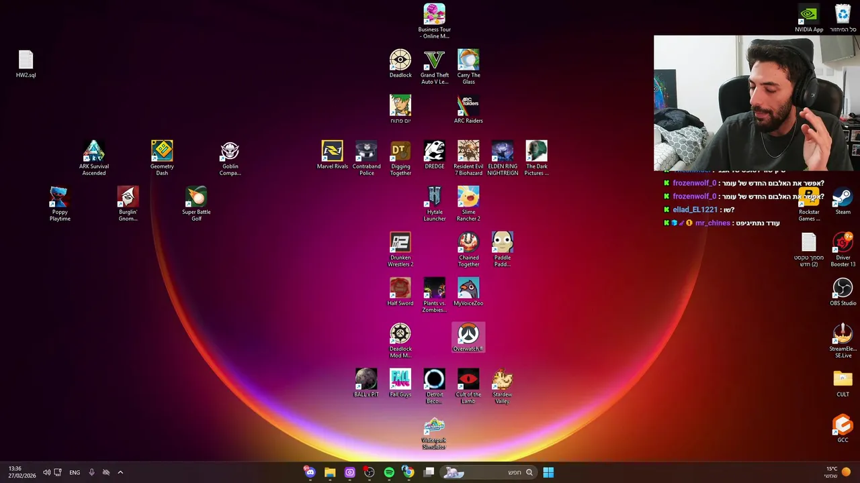860x483 pixels.
Task: Select the Digging Together icon
Action: (x=400, y=158)
